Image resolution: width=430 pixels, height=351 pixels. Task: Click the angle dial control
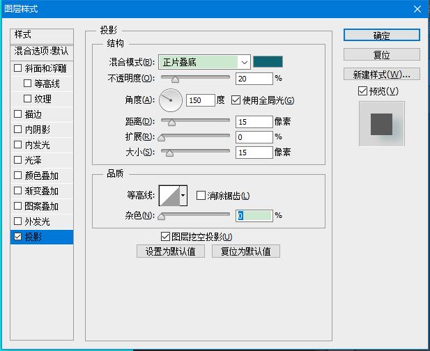pyautogui.click(x=171, y=100)
